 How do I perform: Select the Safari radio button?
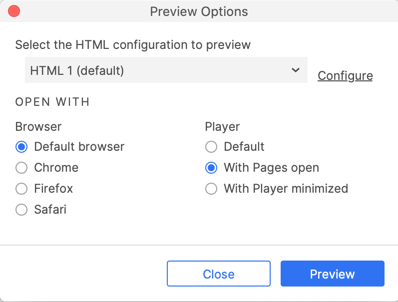[x=21, y=210]
